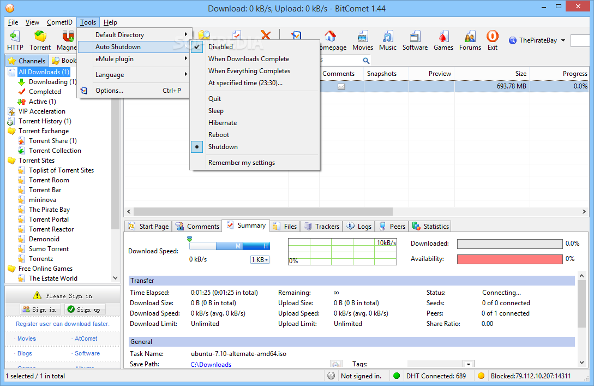Open the View menu
This screenshot has width=594, height=386.
point(32,22)
